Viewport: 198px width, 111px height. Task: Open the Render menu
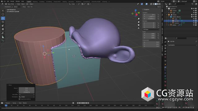12,1
